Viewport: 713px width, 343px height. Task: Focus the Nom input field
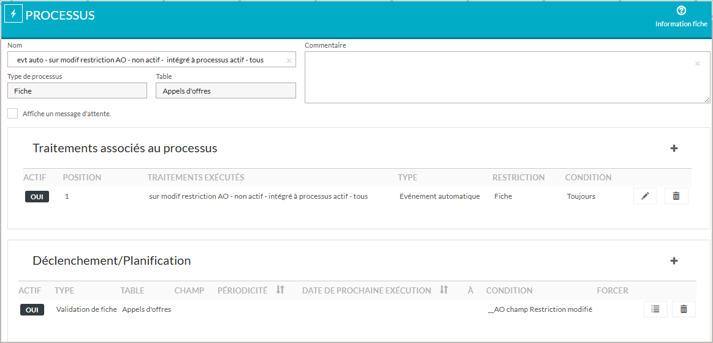point(152,59)
